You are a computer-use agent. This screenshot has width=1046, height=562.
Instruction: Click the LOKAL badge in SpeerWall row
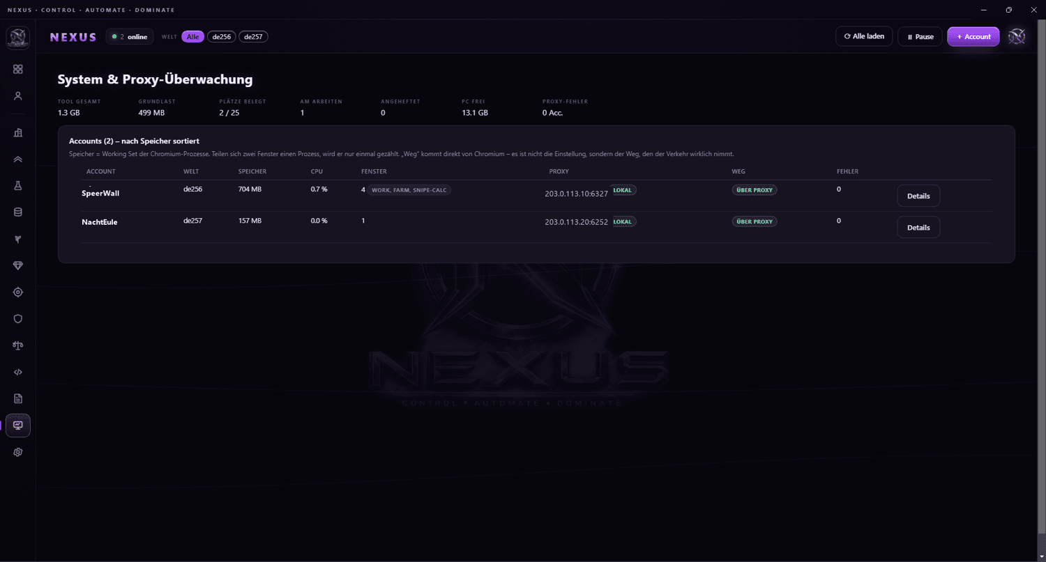click(x=623, y=190)
